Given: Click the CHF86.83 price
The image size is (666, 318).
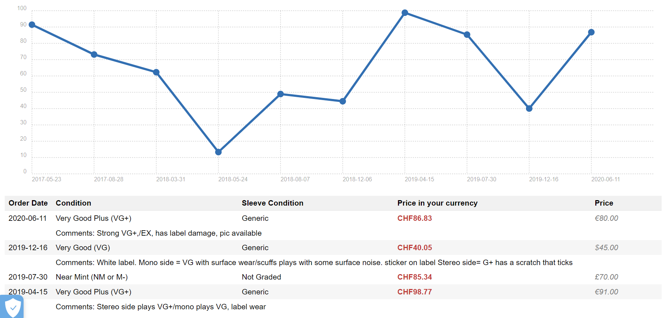Looking at the screenshot, I should (415, 218).
